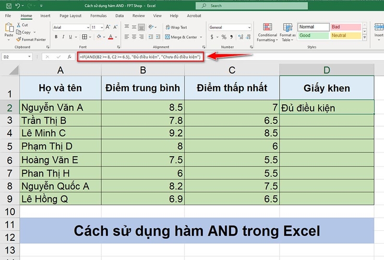Center text horizontally
384x260 pixels.
(134, 37)
